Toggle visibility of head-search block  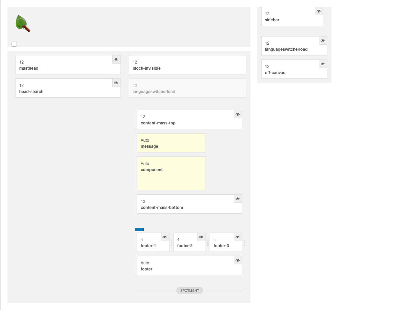116,83
